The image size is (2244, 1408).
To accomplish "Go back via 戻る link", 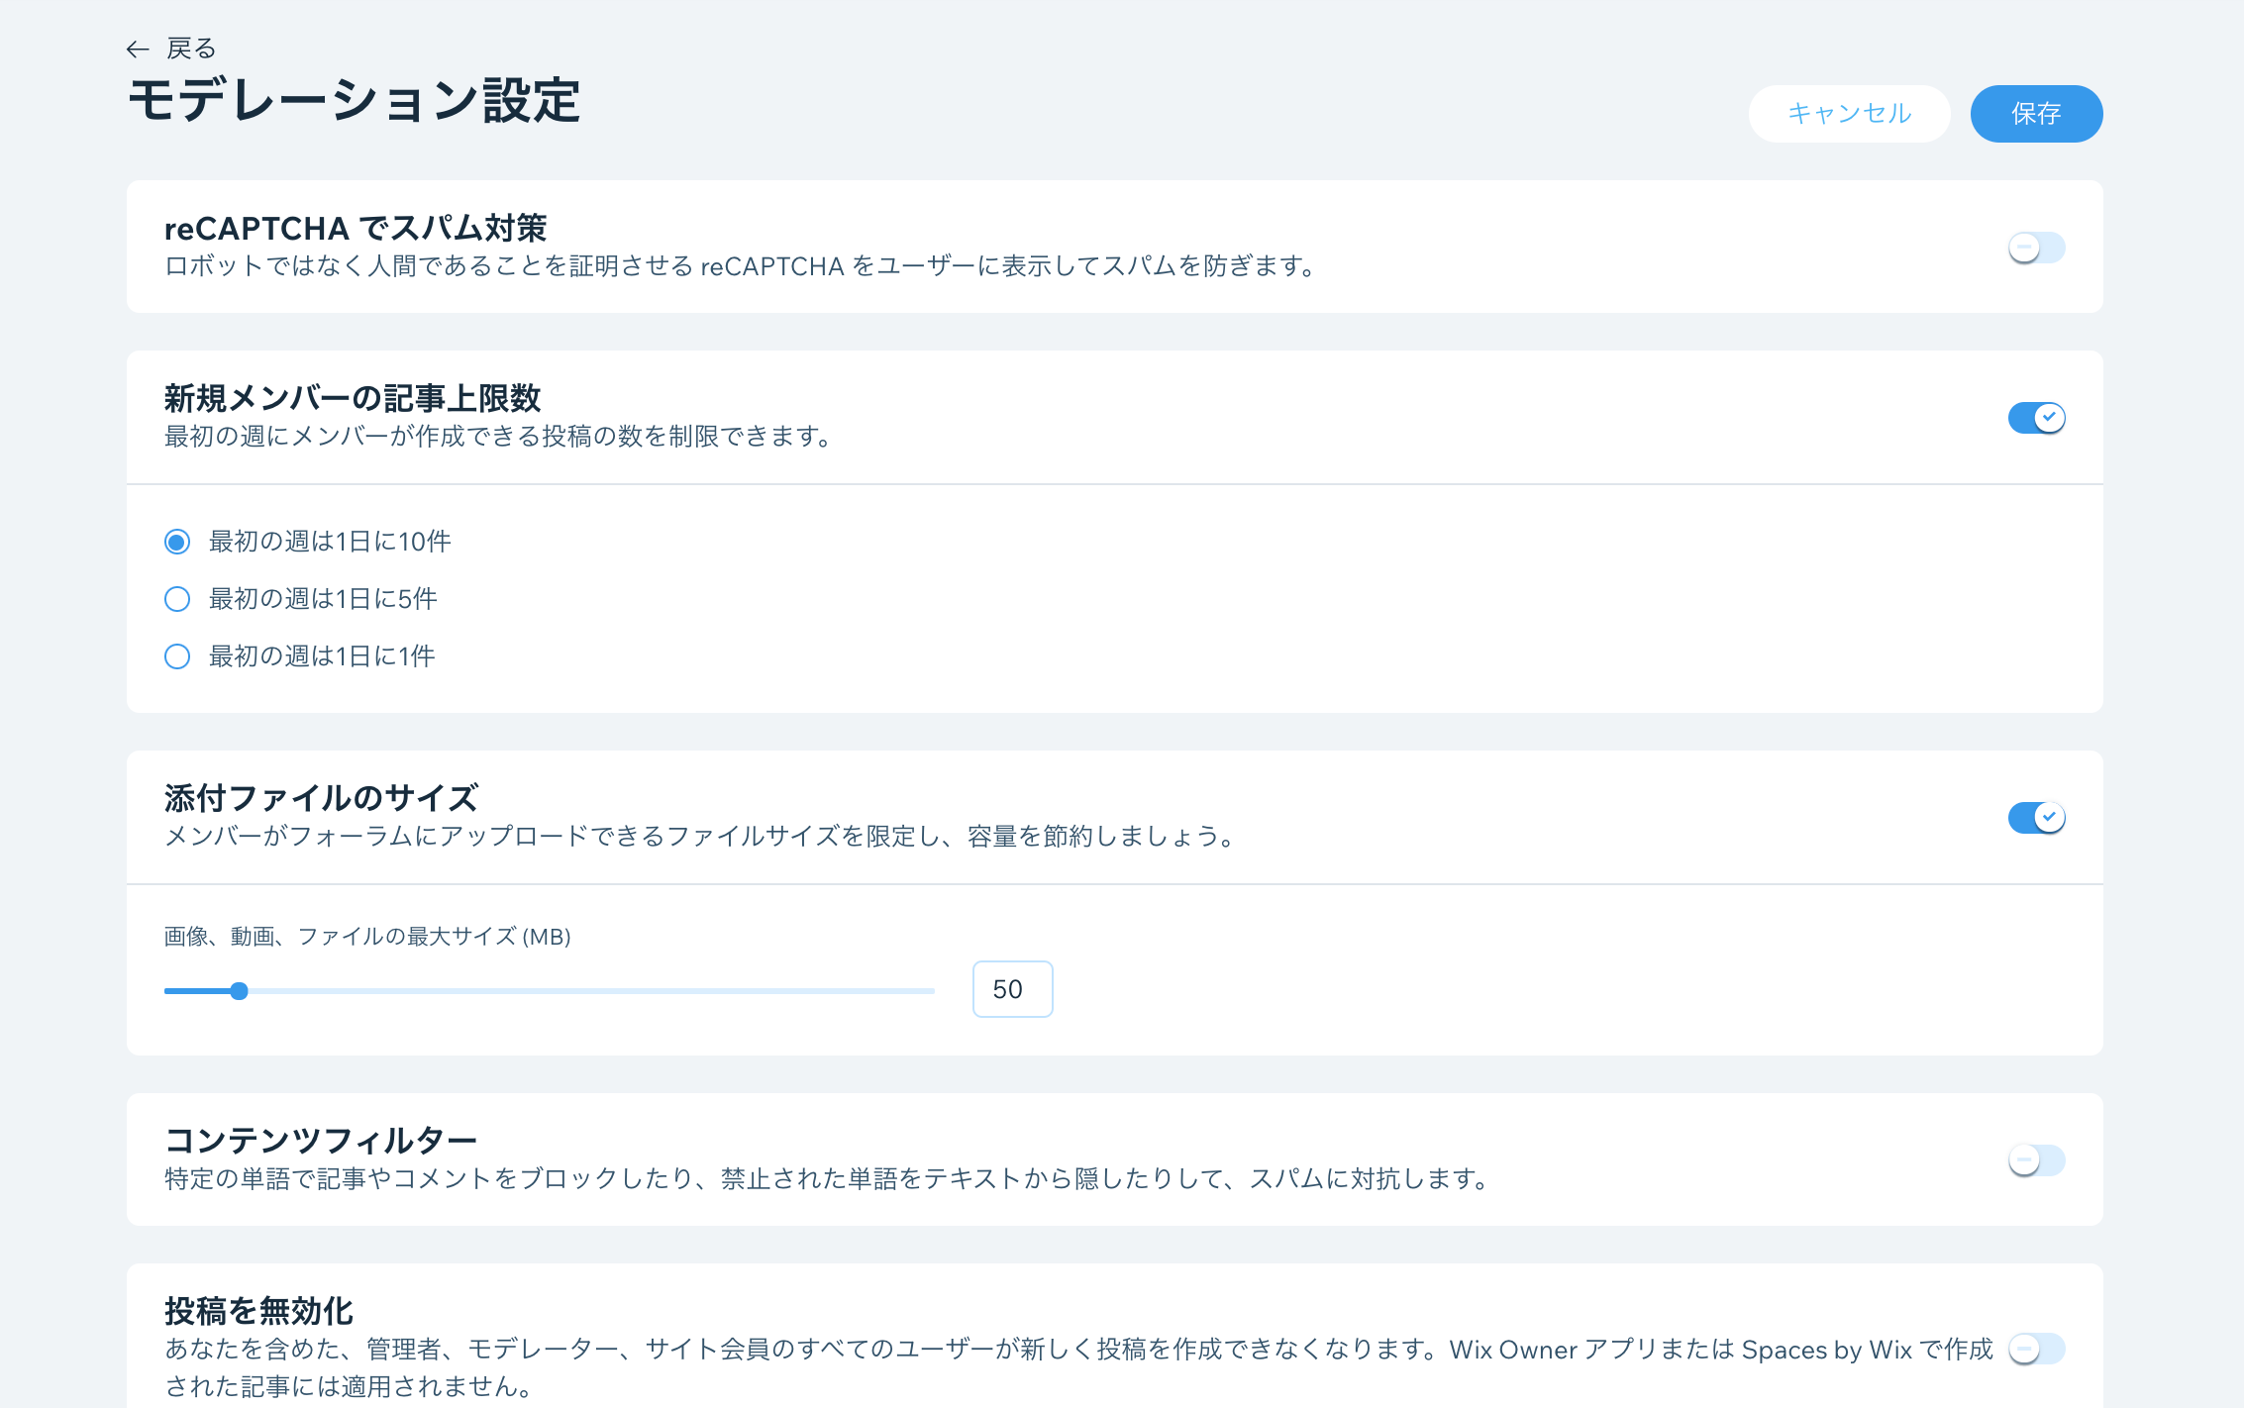I will click(191, 49).
